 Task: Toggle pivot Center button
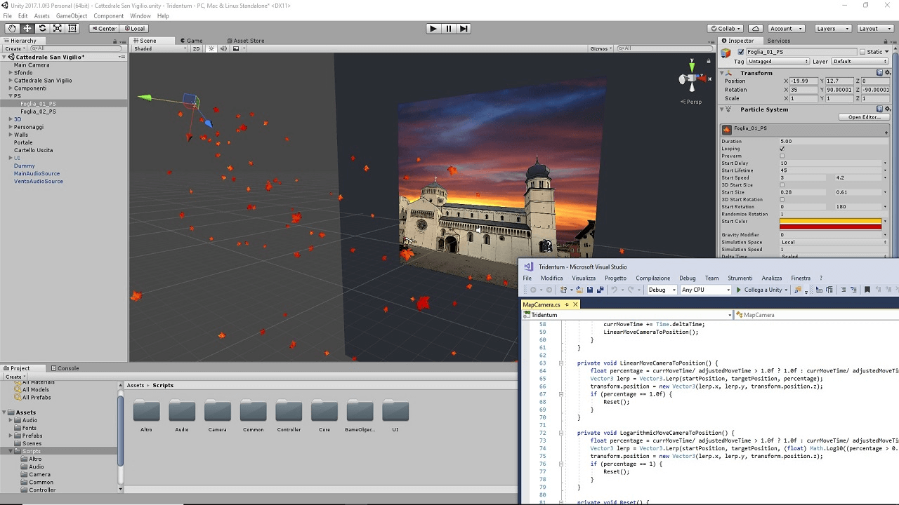click(104, 29)
